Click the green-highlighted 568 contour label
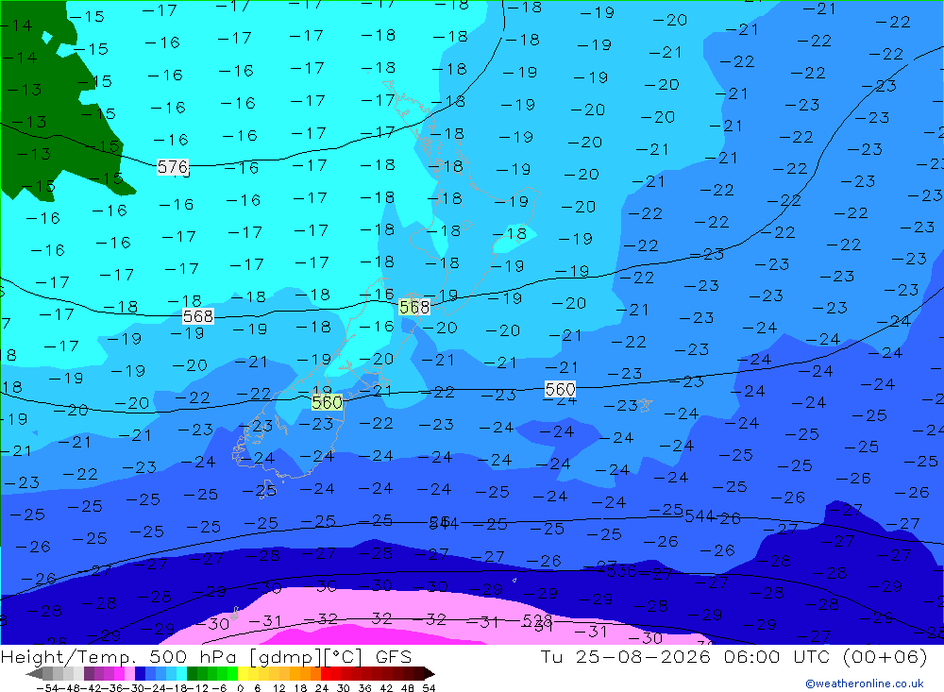The height and width of the screenshot is (692, 944). pyautogui.click(x=414, y=307)
